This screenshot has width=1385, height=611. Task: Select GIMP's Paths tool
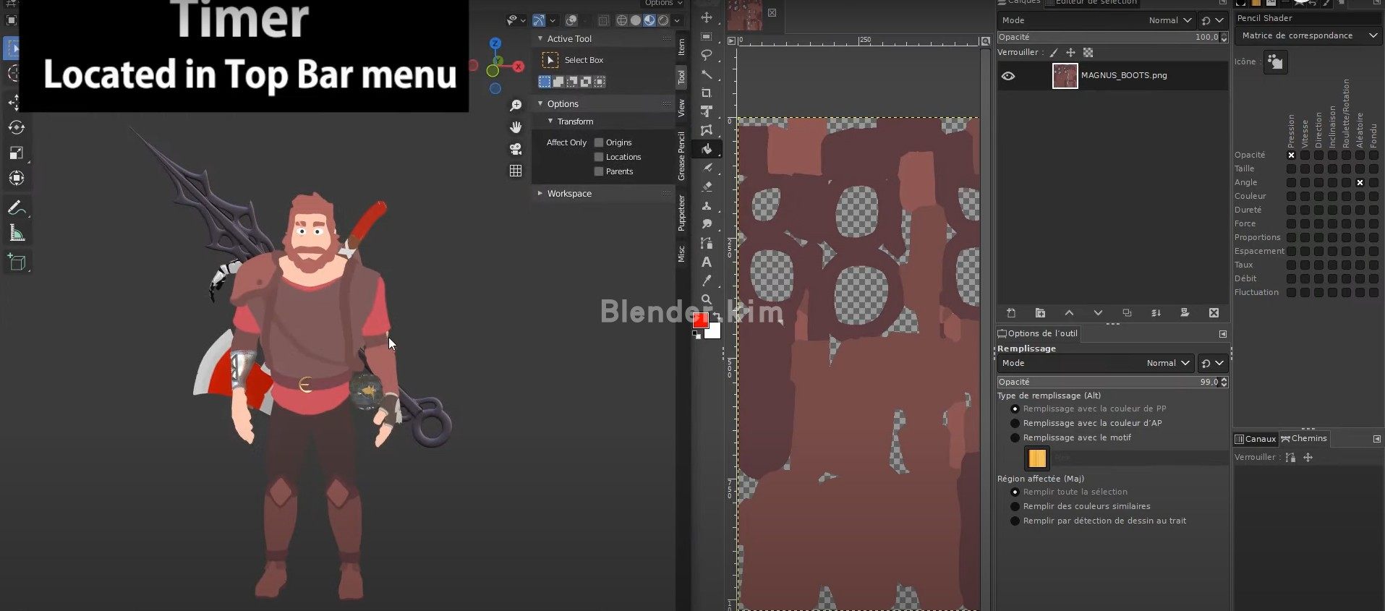(x=707, y=243)
